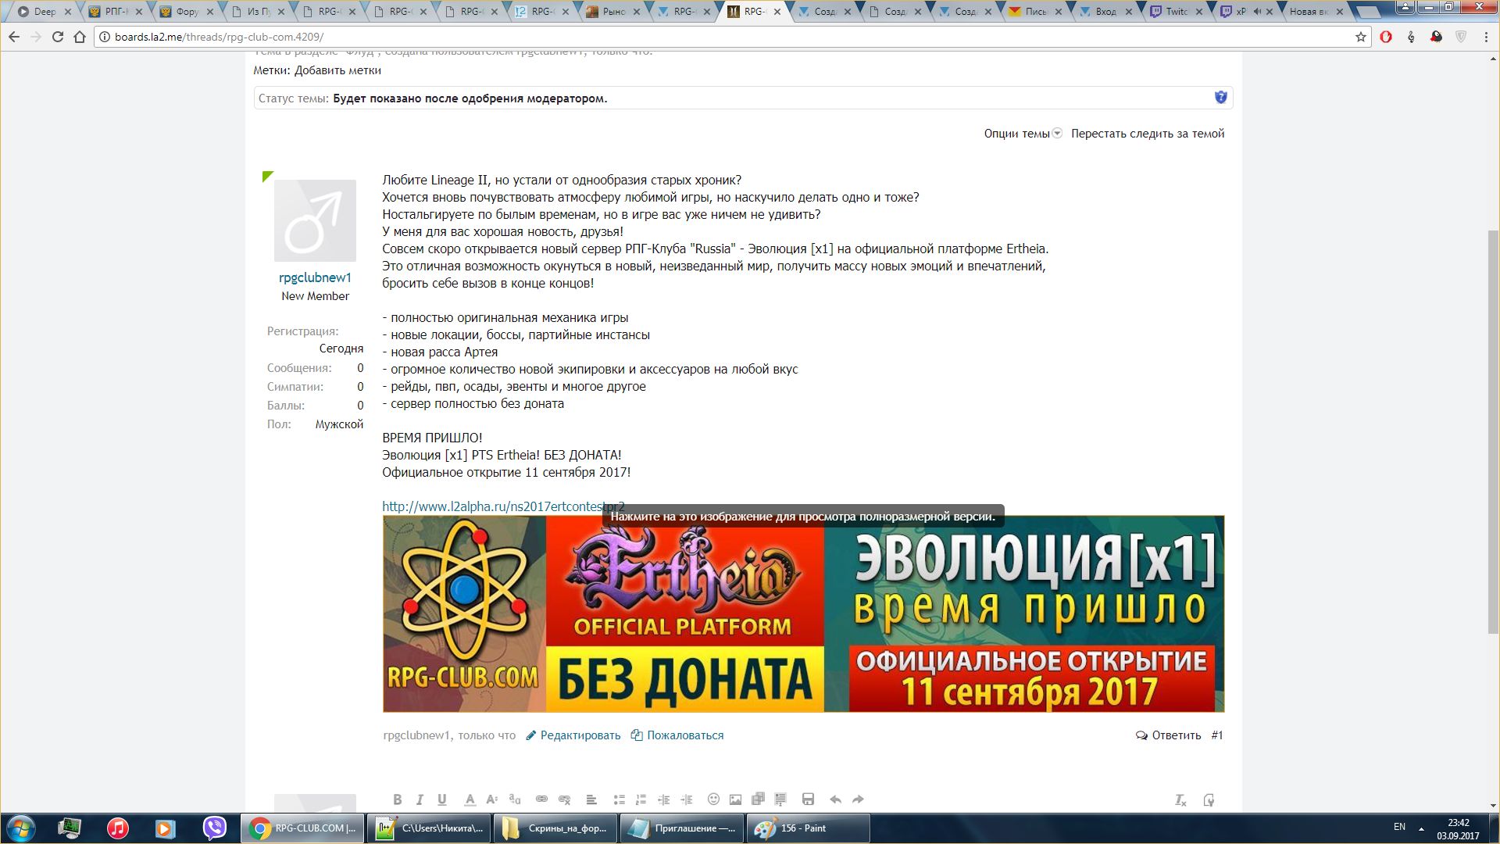
Task: Click the rpgclubnew1 avatar image
Action: (x=315, y=220)
